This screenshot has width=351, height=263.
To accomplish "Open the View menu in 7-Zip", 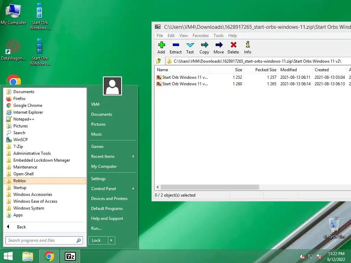I will point(183,36).
